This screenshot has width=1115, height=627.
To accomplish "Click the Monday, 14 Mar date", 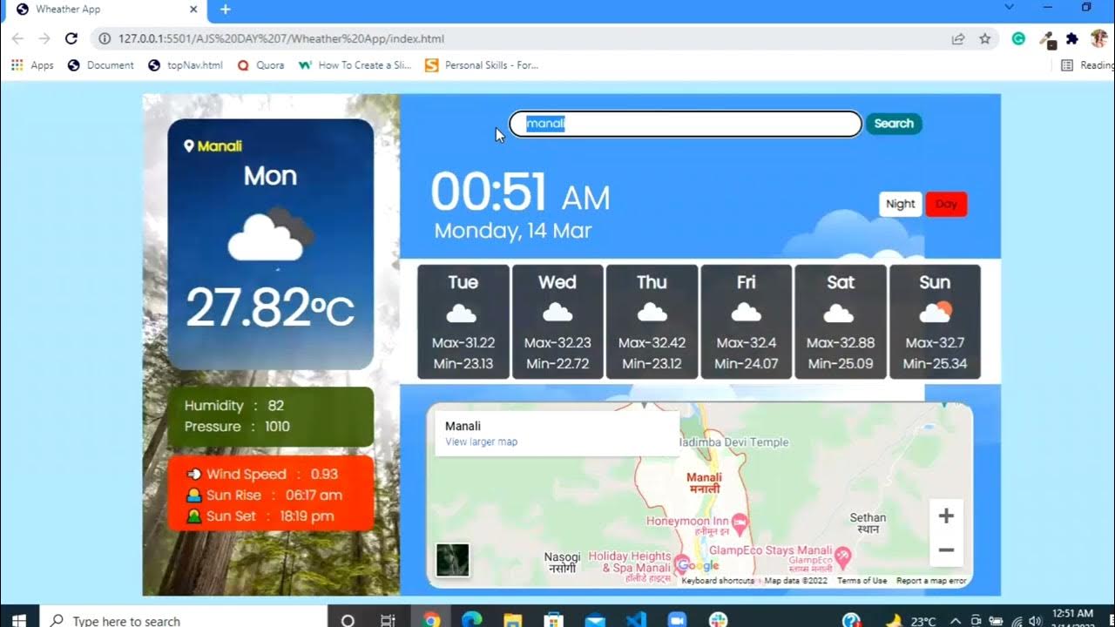I will tap(513, 231).
